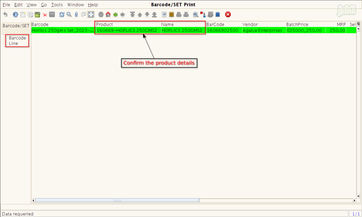Click the Save floppy disk icon

pyautogui.click(x=52, y=14)
